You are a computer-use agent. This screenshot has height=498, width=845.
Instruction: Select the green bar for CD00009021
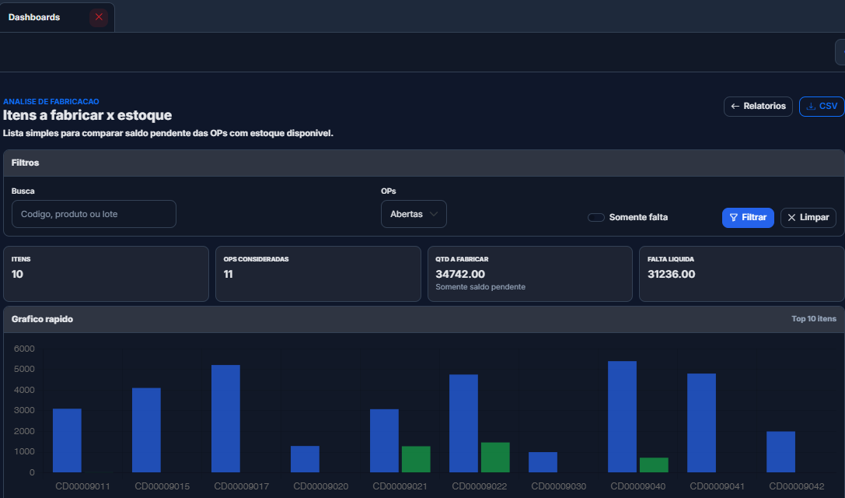point(416,459)
